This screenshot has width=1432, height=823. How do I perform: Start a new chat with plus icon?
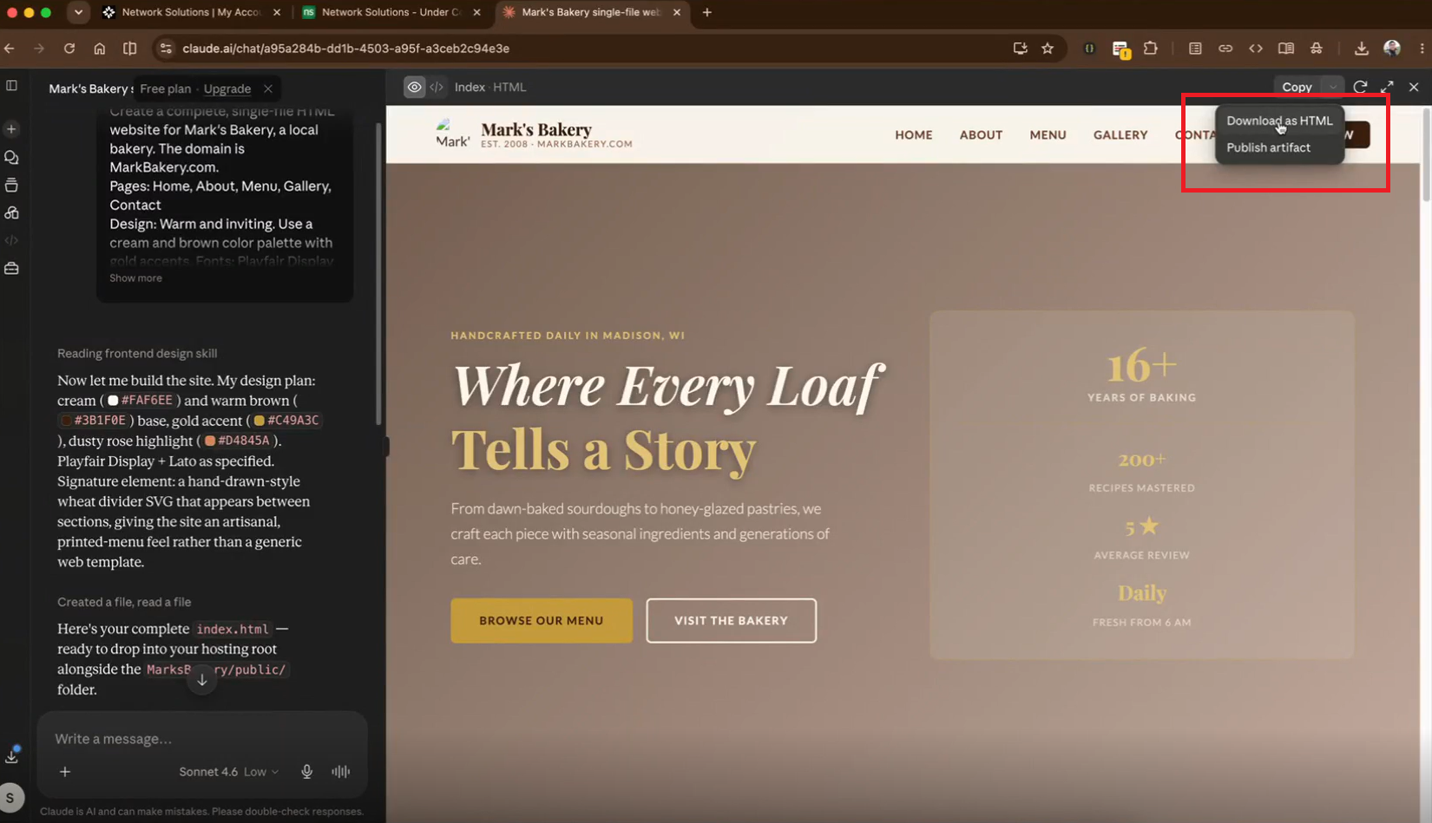pyautogui.click(x=11, y=129)
